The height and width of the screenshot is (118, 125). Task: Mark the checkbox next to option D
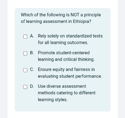pos(25,87)
